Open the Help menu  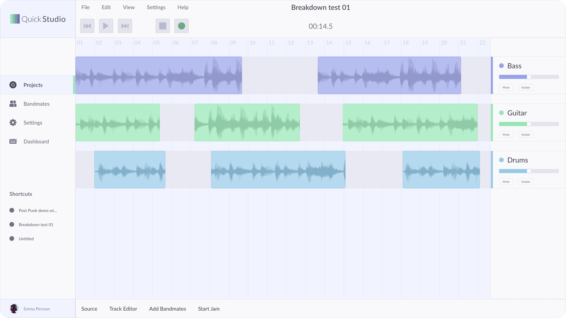click(x=183, y=7)
